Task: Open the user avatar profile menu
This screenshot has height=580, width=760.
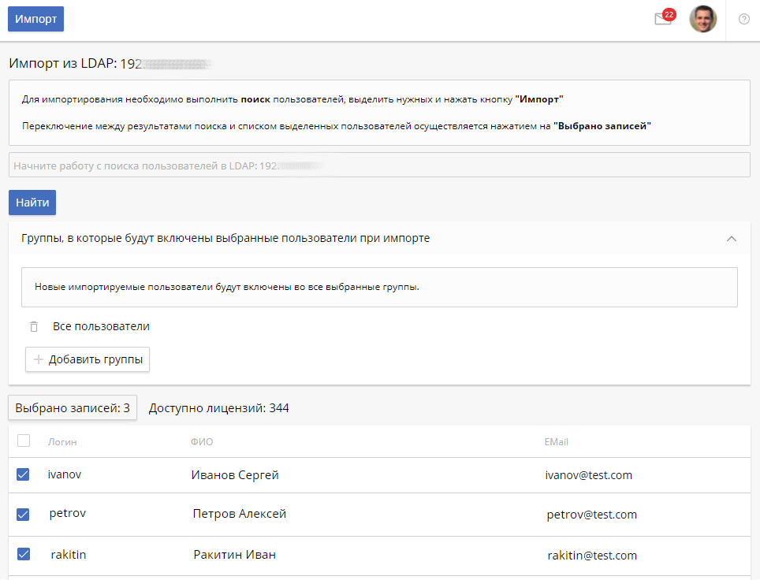Action: [702, 20]
